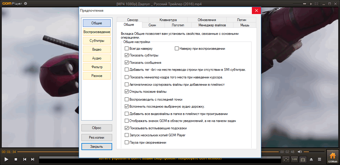Click the 00:01:34 elapsed time display
The height and width of the screenshot is (165, 340).
[x=9, y=152]
